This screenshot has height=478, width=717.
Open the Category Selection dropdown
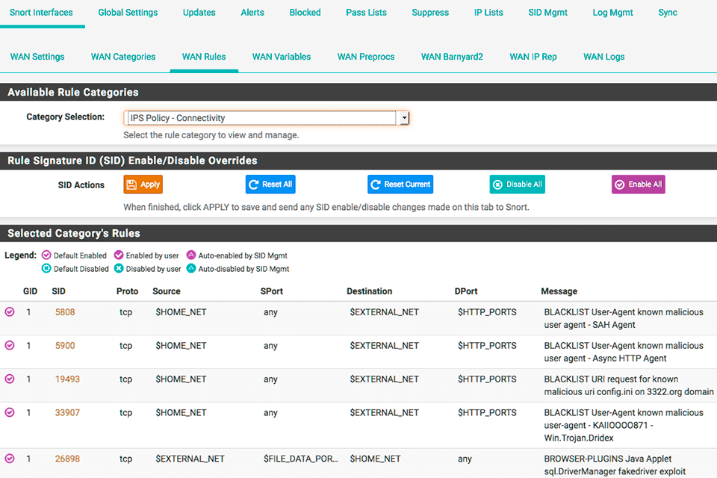266,118
